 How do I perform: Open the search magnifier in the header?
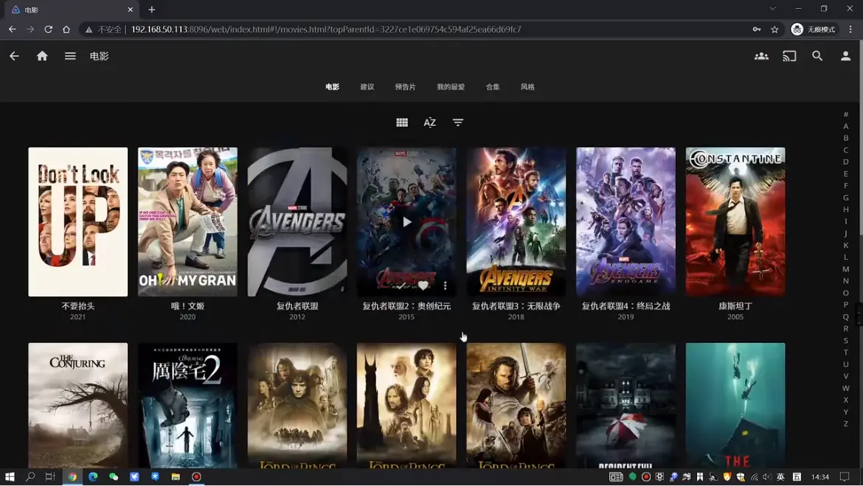(817, 56)
